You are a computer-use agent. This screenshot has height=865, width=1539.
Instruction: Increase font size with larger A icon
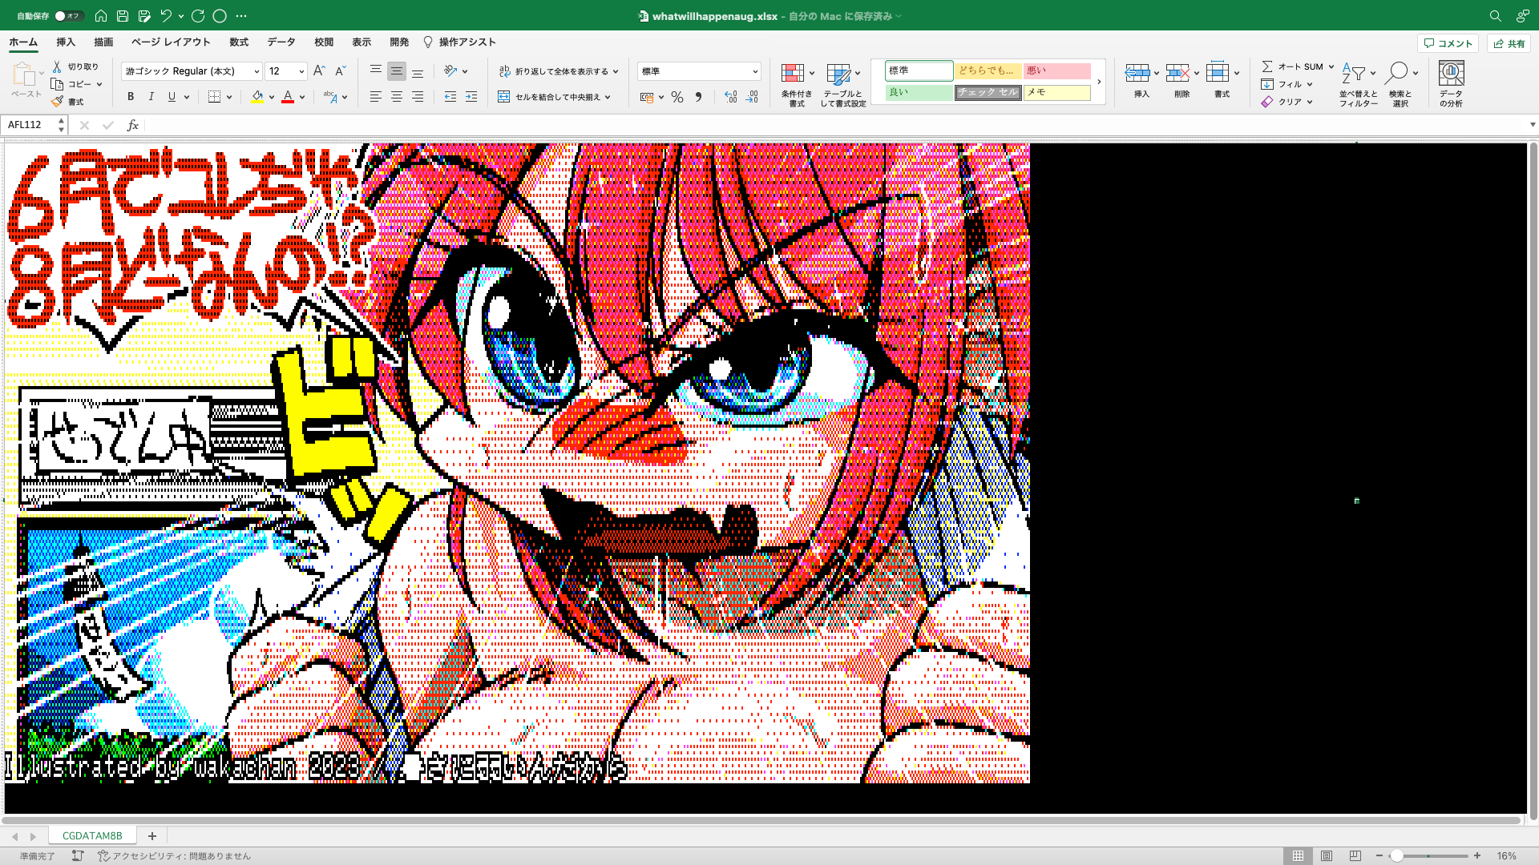319,71
